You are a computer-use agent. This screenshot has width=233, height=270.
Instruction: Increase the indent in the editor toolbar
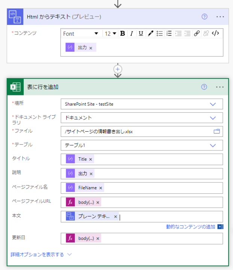tap(178, 34)
